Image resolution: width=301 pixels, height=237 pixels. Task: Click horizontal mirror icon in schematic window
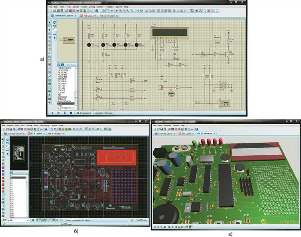(x=54, y=34)
